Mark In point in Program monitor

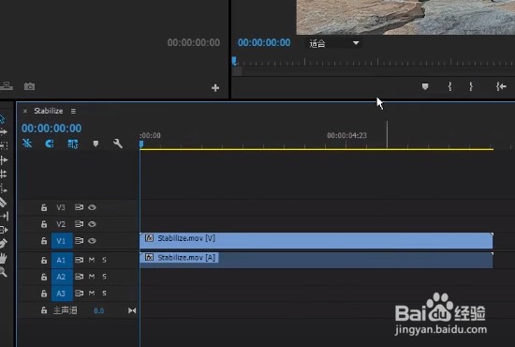tap(450, 86)
